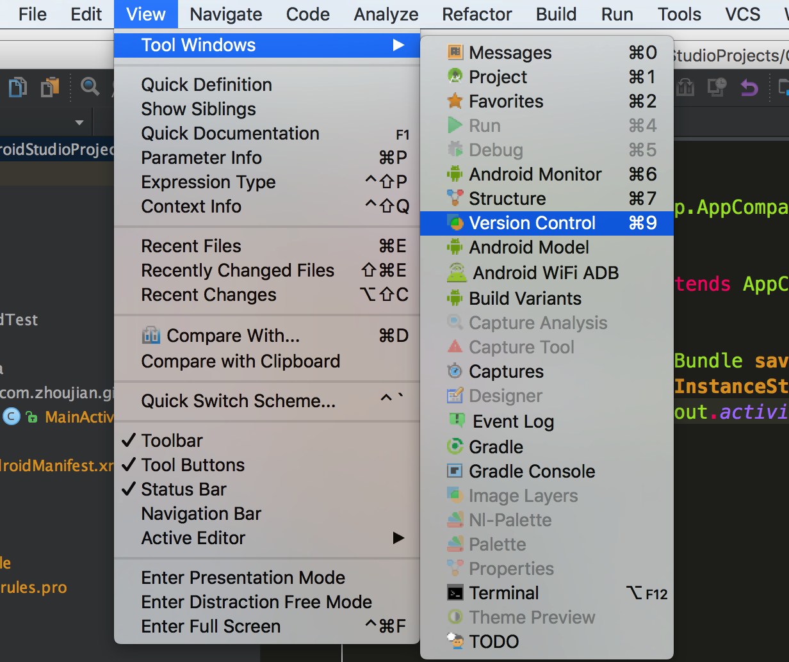Click Compare with Clipboard
Screen dimensions: 789x662
tap(240, 361)
